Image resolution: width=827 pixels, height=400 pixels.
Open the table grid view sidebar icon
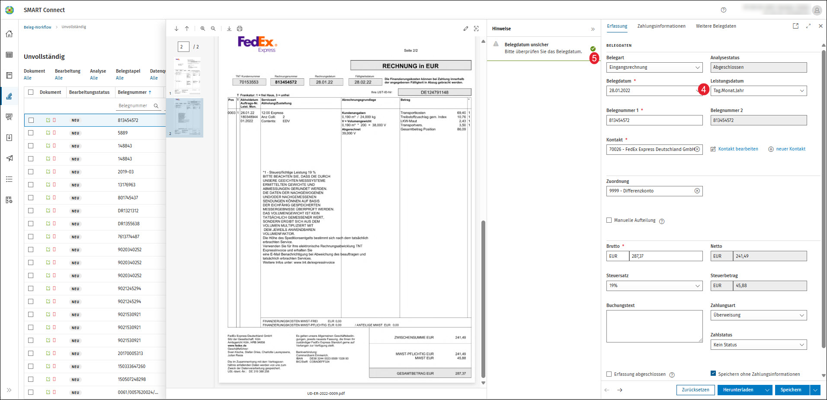click(x=9, y=54)
